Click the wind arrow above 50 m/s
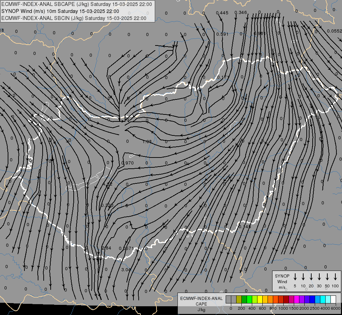Image resolution: width=342 pixels, height=315 pixels. tap(327, 277)
